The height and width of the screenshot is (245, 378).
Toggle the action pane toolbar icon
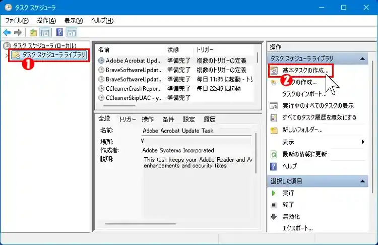(x=72, y=33)
